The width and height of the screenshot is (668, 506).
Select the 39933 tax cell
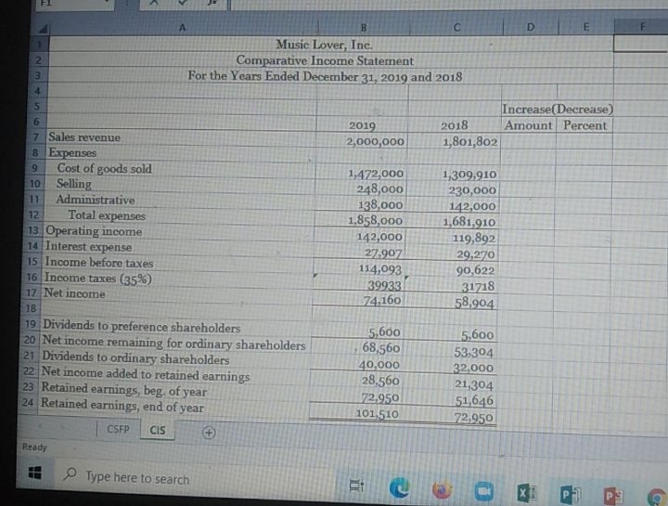(384, 285)
